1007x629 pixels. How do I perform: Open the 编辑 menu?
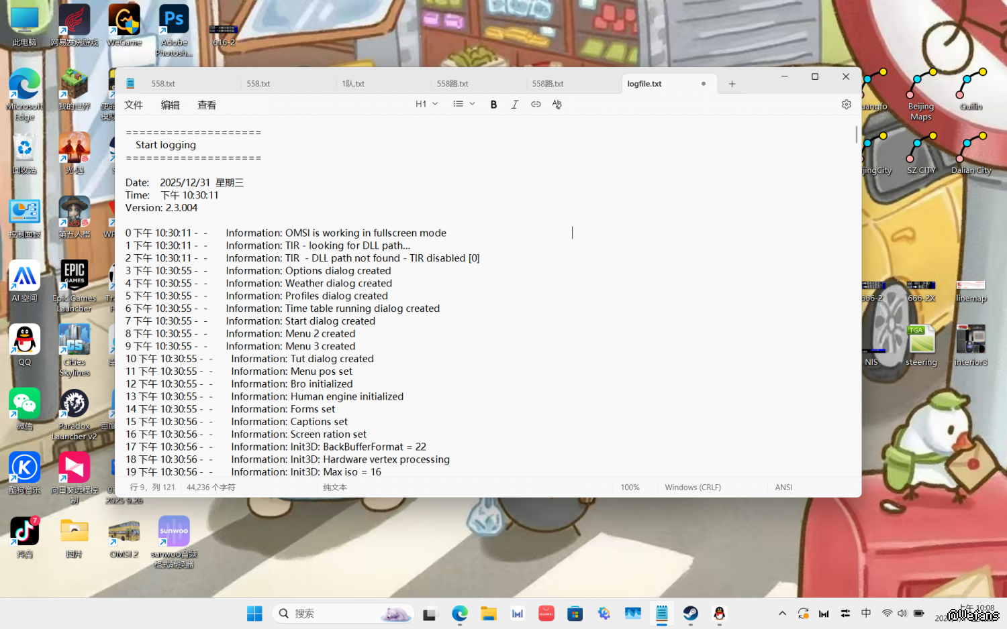pyautogui.click(x=171, y=105)
